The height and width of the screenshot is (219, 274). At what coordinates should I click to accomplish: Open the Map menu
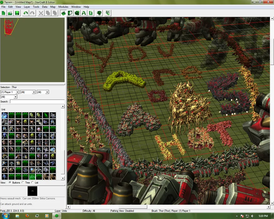click(53, 7)
